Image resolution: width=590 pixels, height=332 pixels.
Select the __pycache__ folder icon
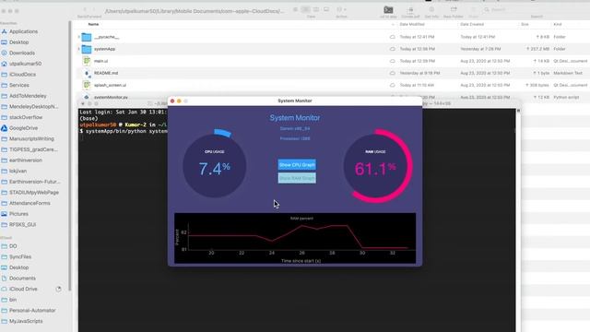coord(87,37)
